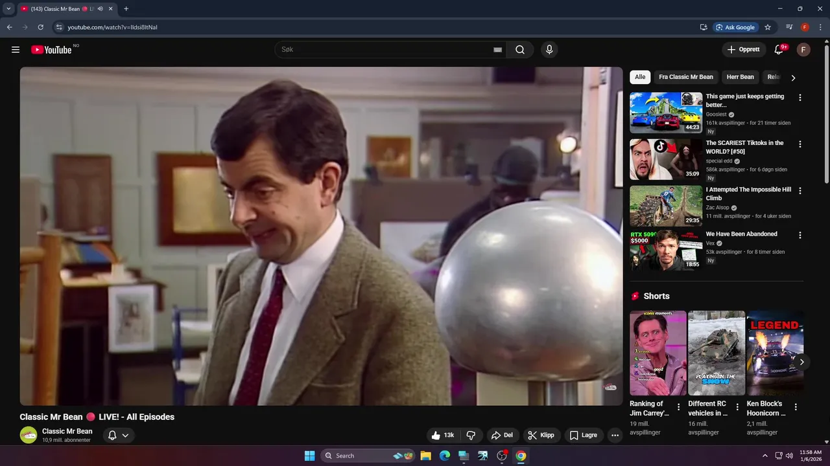Open notifications bell with 9+ badge
830x466 pixels.
tap(779, 50)
